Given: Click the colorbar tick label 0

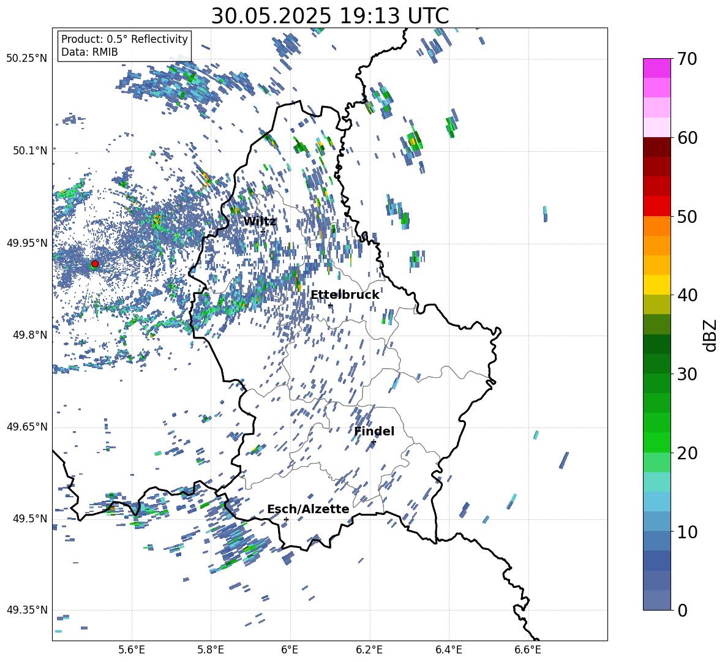Looking at the screenshot, I should point(682,610).
